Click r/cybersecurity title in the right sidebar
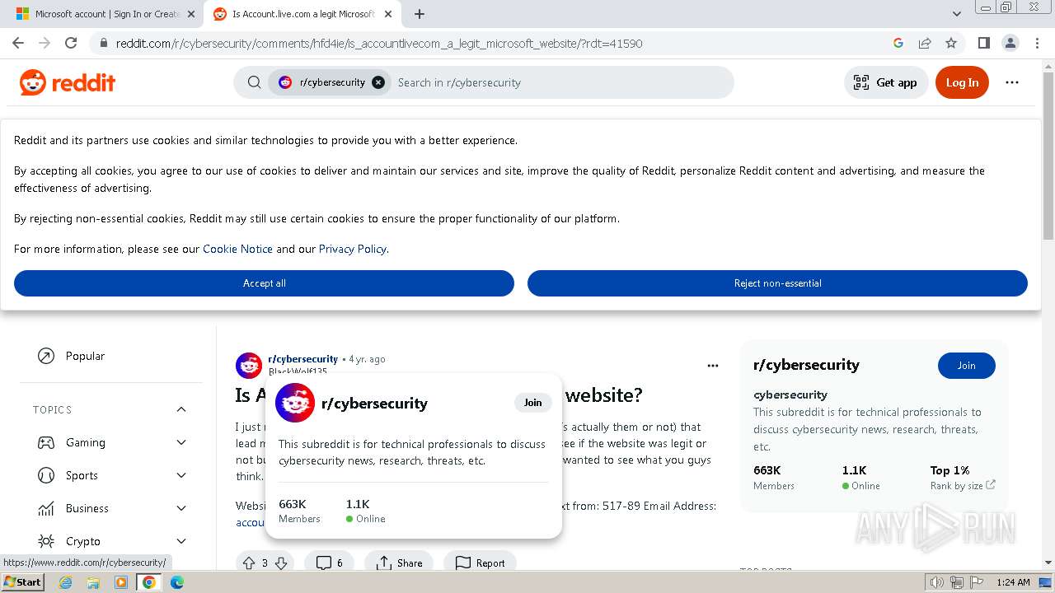Screen dimensions: 1055x593 pyautogui.click(x=806, y=365)
